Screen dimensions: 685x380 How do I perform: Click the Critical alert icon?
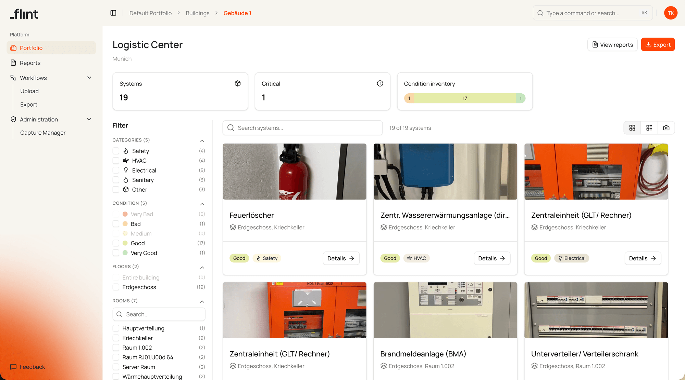pos(380,83)
